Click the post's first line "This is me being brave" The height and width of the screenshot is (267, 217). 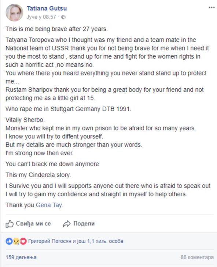(56, 29)
